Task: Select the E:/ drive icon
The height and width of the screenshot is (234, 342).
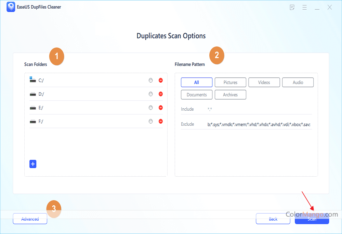Action: click(33, 108)
